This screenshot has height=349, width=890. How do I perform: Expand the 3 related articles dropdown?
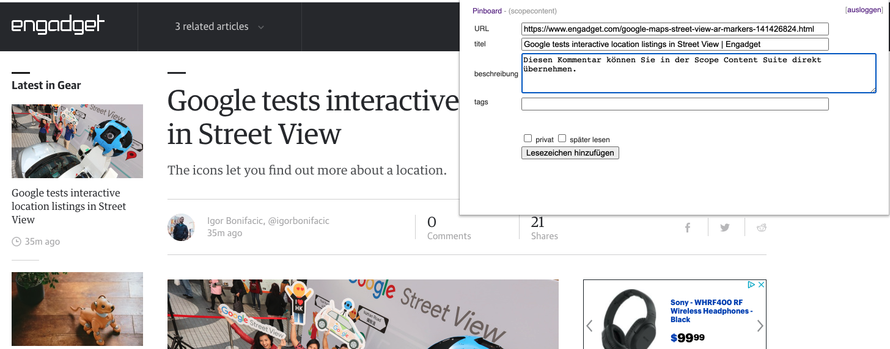tap(219, 26)
